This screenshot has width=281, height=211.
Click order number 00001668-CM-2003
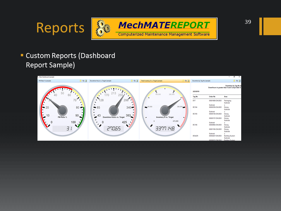215,101
